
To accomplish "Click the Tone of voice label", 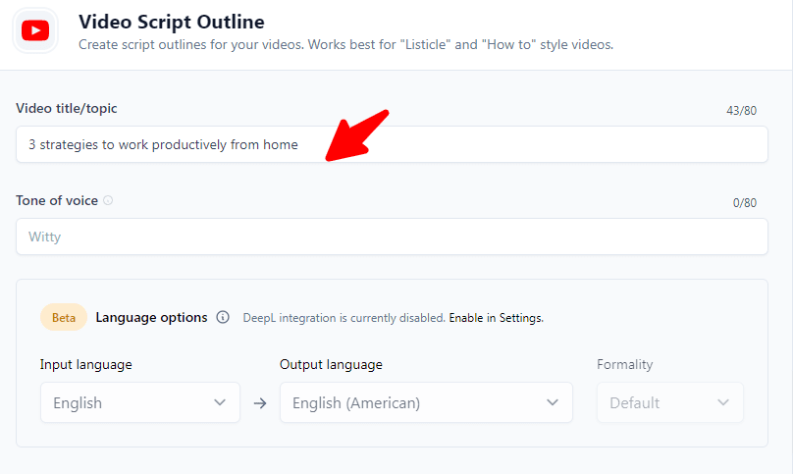I will (x=57, y=200).
